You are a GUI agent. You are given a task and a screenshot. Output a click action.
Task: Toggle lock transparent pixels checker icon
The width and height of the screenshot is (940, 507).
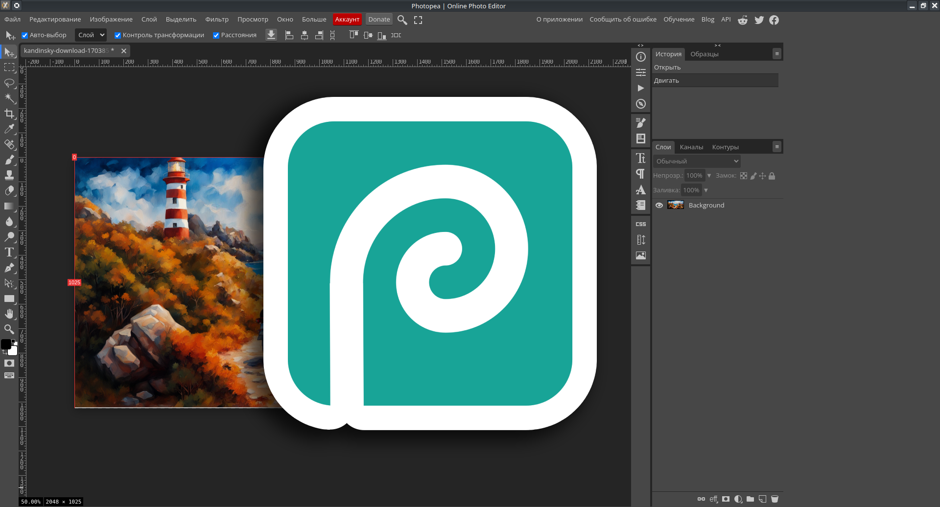tap(744, 176)
